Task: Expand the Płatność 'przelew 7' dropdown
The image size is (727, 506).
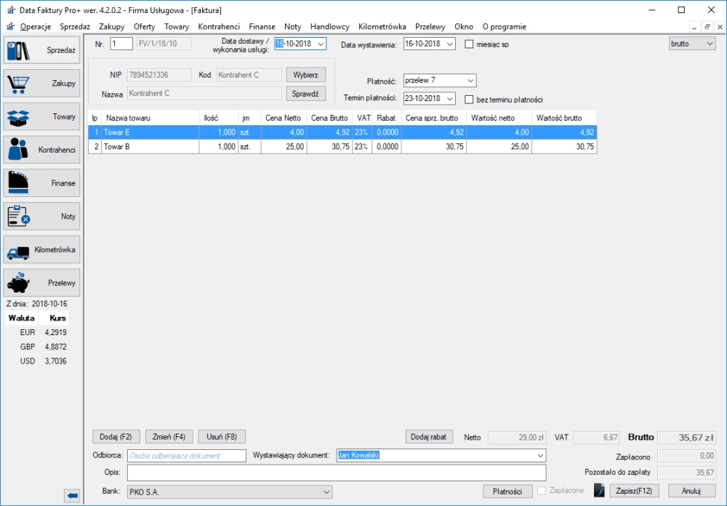Action: tap(470, 80)
